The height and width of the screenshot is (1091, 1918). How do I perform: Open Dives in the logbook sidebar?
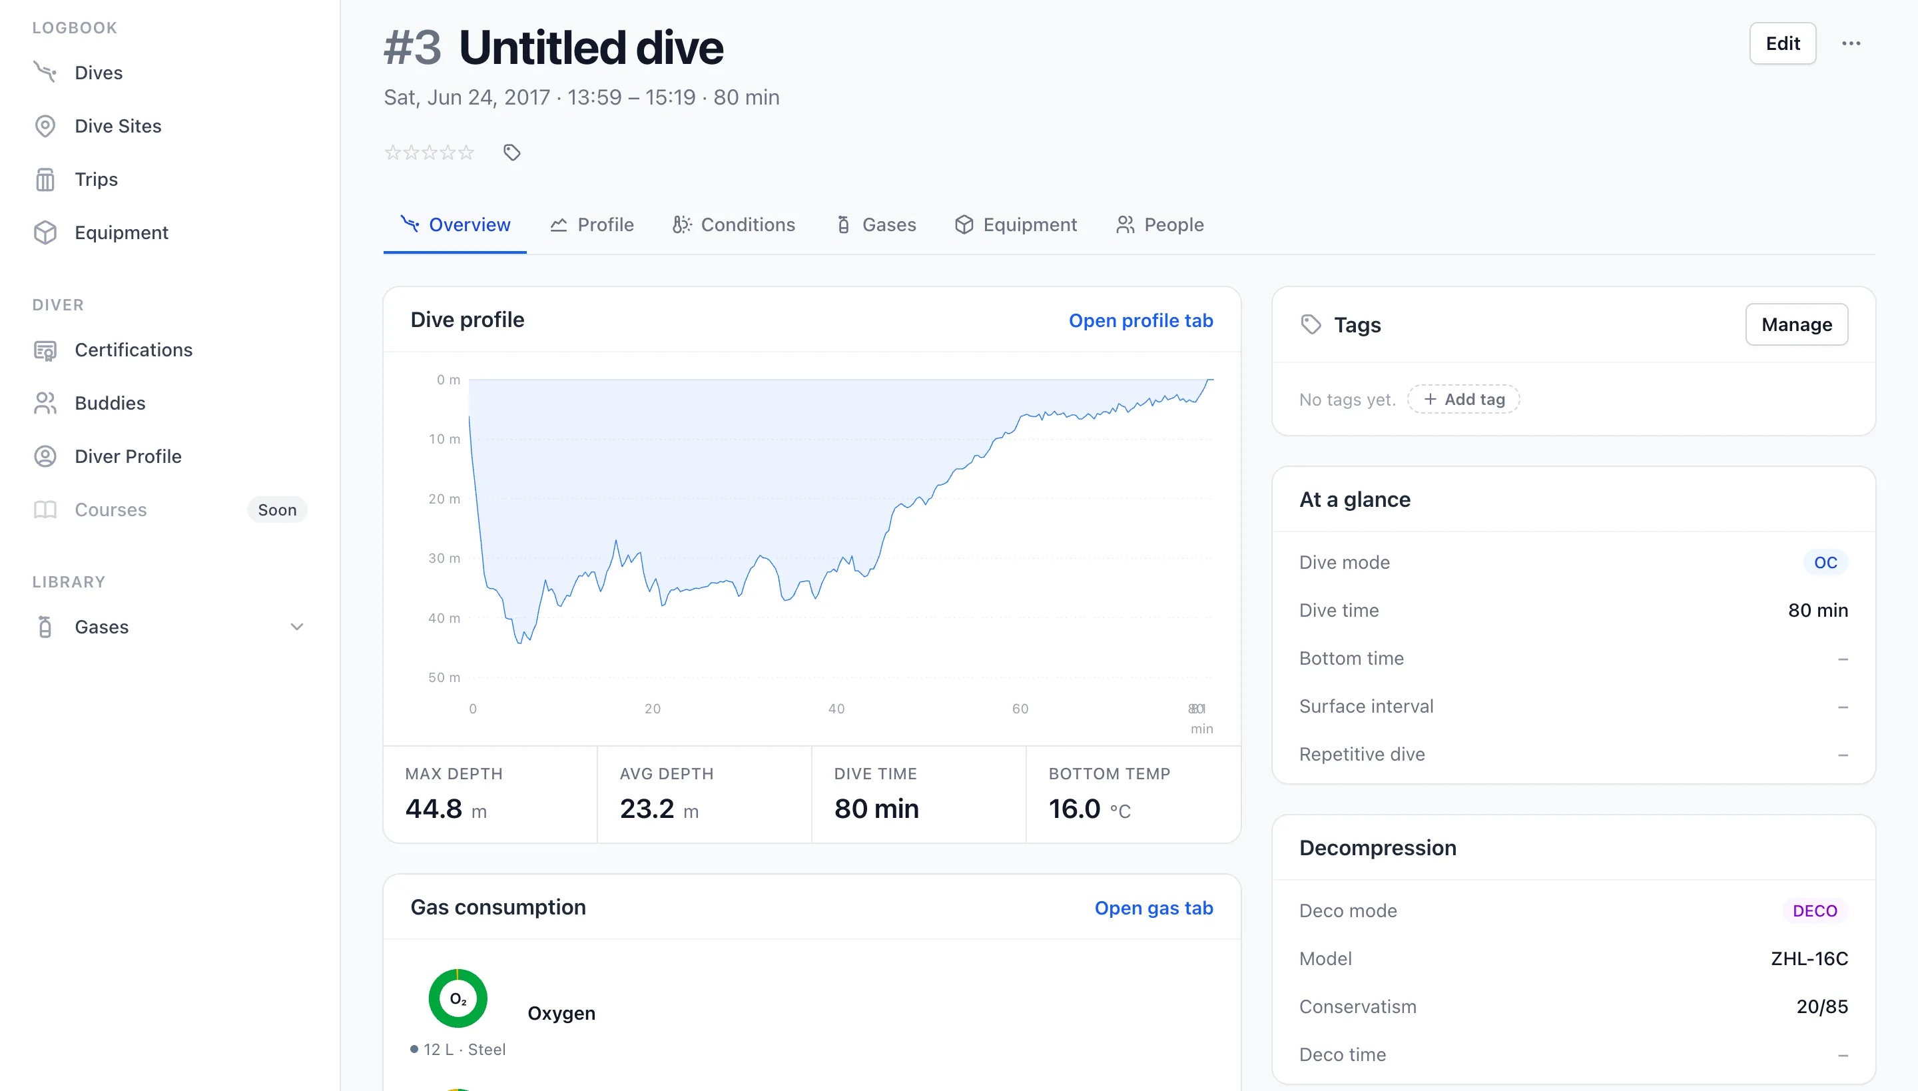coord(98,73)
